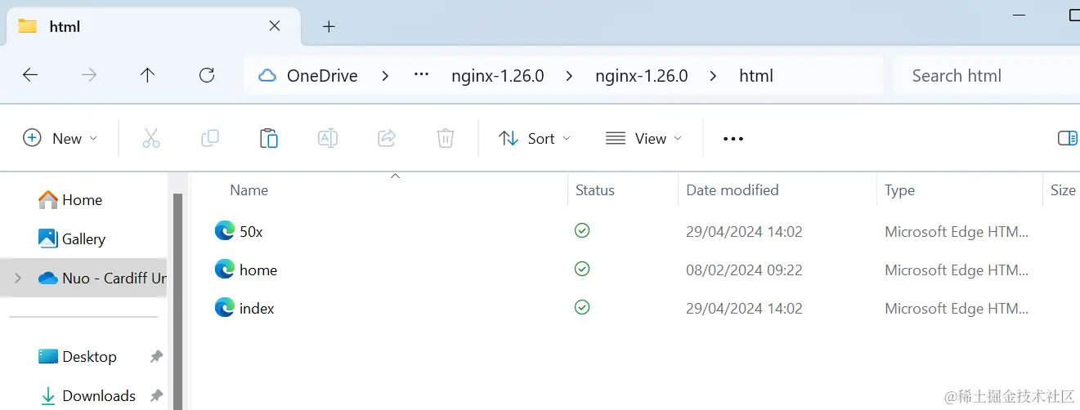Click the Forward navigation arrow

[x=89, y=75]
